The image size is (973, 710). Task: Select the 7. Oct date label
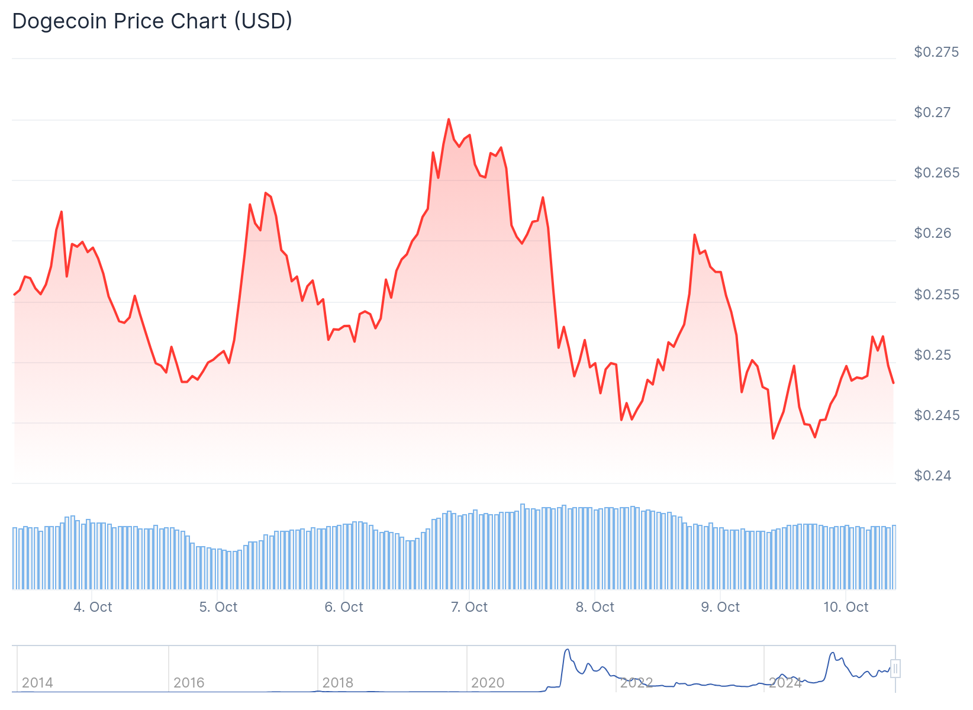469,607
